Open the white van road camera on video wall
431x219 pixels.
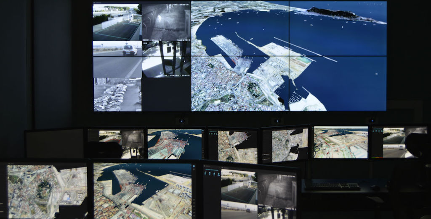(117, 59)
